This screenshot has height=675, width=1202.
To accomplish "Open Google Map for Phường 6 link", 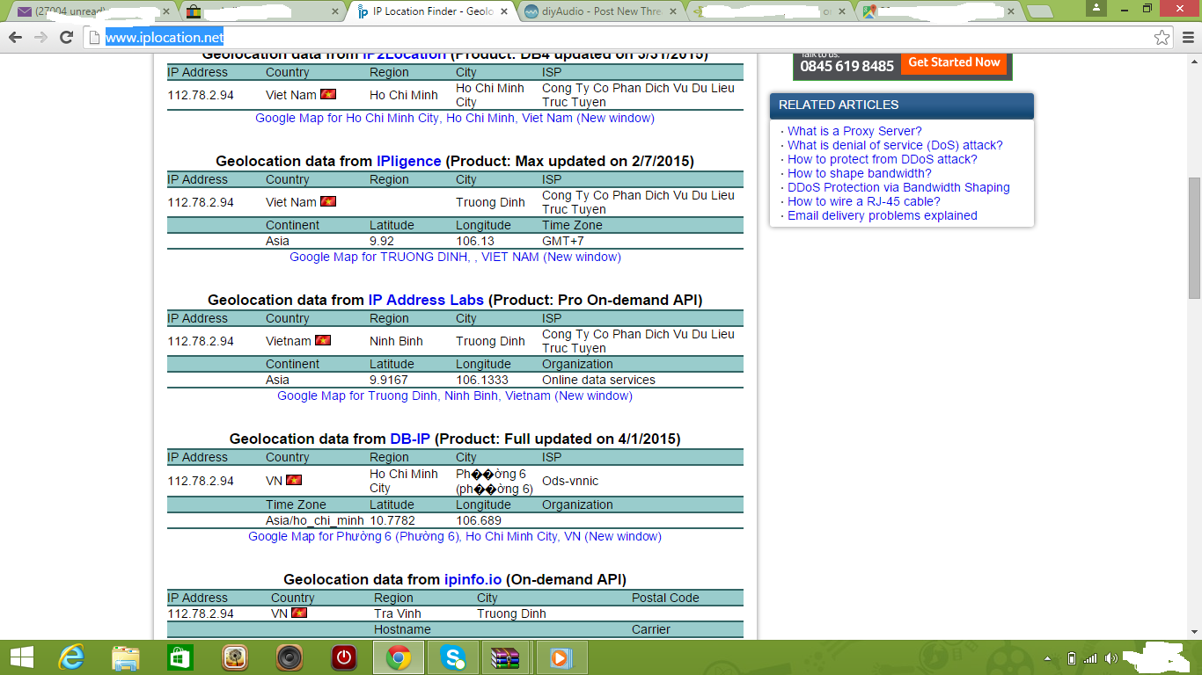I will [455, 536].
